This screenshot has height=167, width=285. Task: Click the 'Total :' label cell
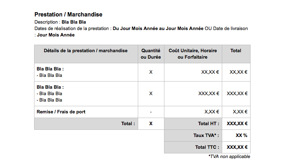(128, 123)
